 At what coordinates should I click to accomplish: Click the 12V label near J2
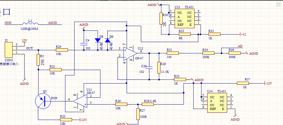24,41
